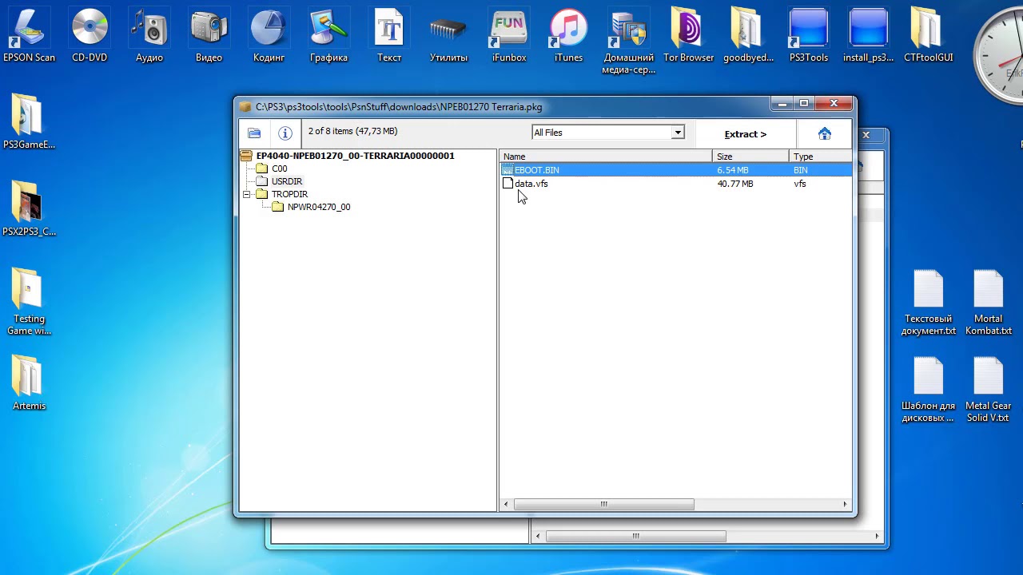Sort the file list by Type column
This screenshot has width=1023, height=575.
tap(820, 157)
